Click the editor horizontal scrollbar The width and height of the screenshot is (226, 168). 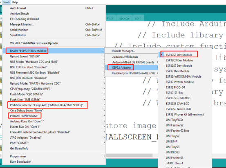[x=129, y=155]
